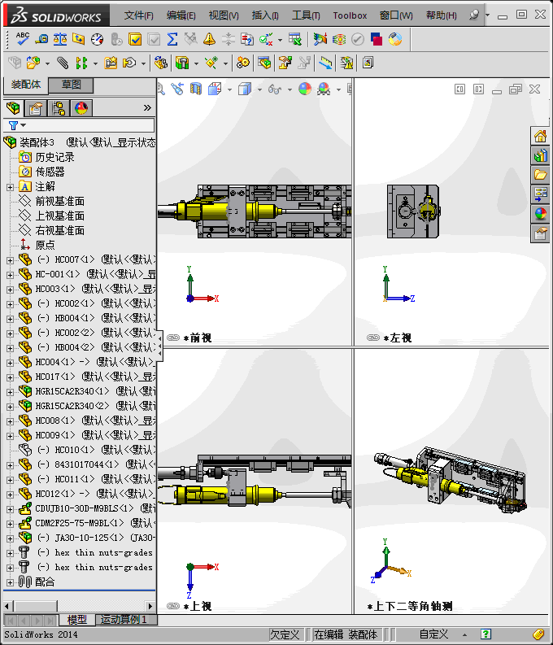
Task: Open Assembly Features green block icon
Action: 182,63
